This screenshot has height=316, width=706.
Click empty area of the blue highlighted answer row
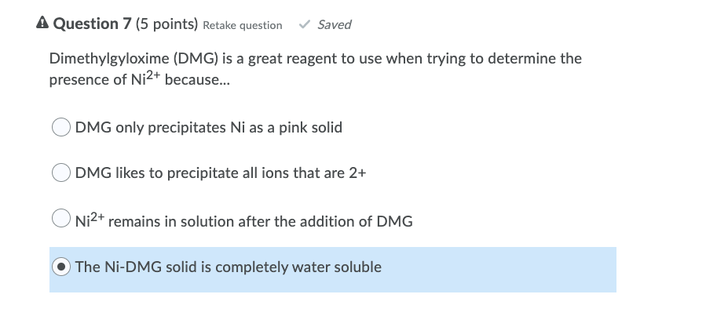pyautogui.click(x=503, y=268)
